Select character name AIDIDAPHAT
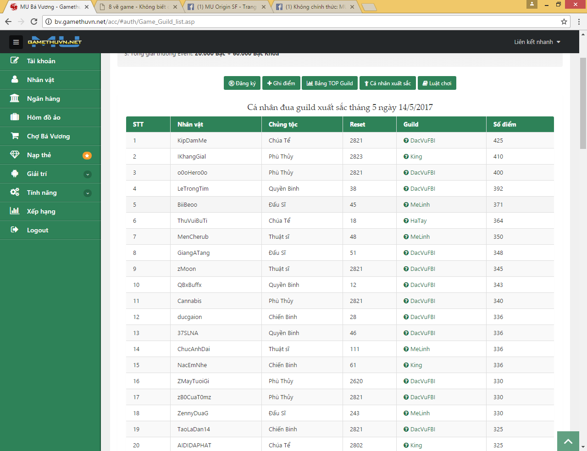 pyautogui.click(x=194, y=445)
